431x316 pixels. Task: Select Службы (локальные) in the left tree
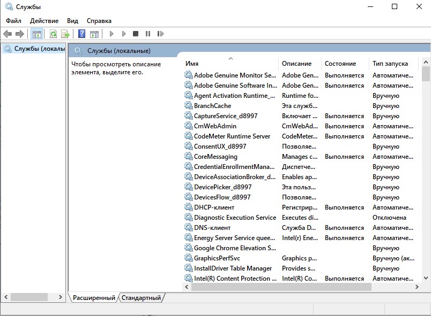point(39,49)
